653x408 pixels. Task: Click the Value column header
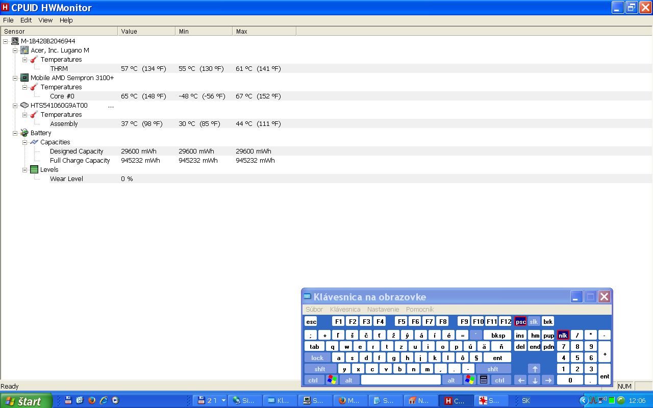146,31
